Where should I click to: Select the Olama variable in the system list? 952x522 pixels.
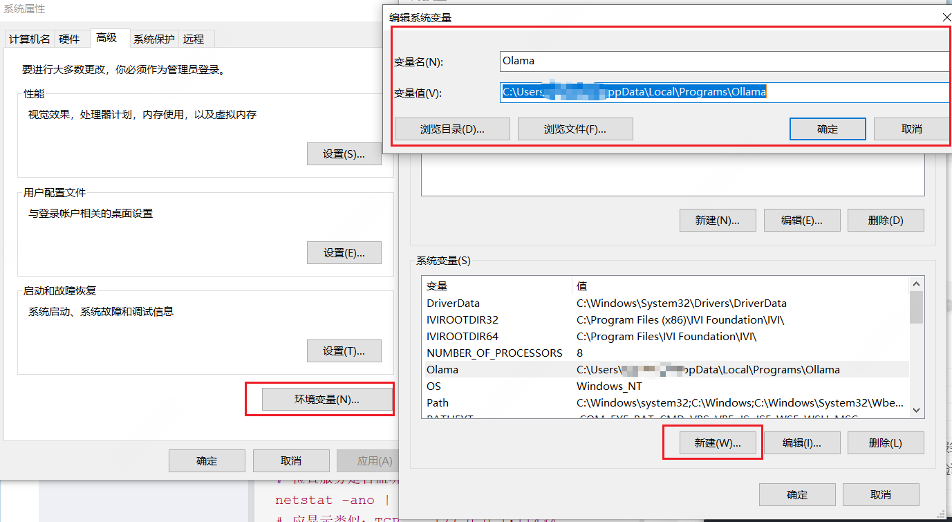tap(666, 370)
